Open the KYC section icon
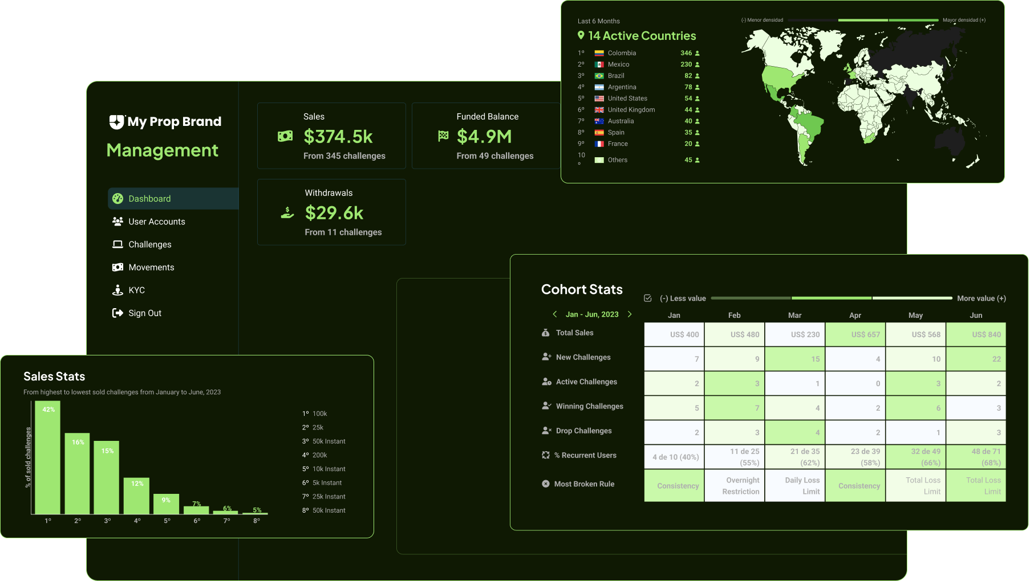The height and width of the screenshot is (581, 1034). [118, 290]
